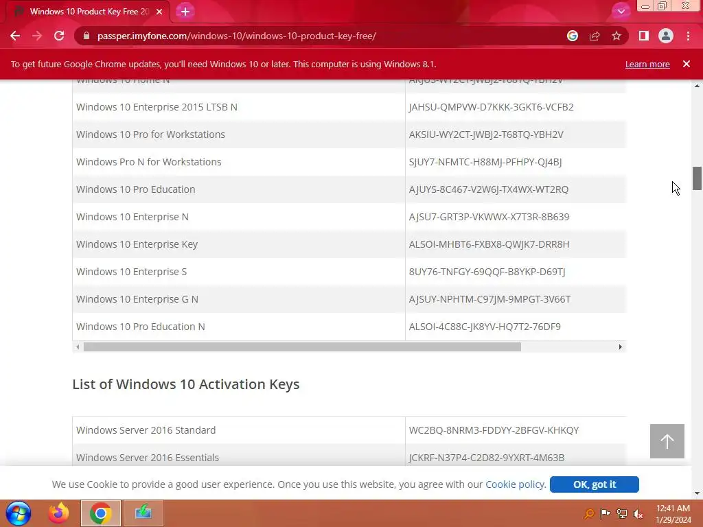Open the Google icon in address bar

tap(572, 36)
